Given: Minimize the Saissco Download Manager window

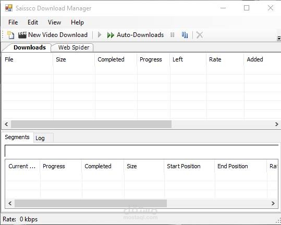Looking at the screenshot, I should coord(223,8).
